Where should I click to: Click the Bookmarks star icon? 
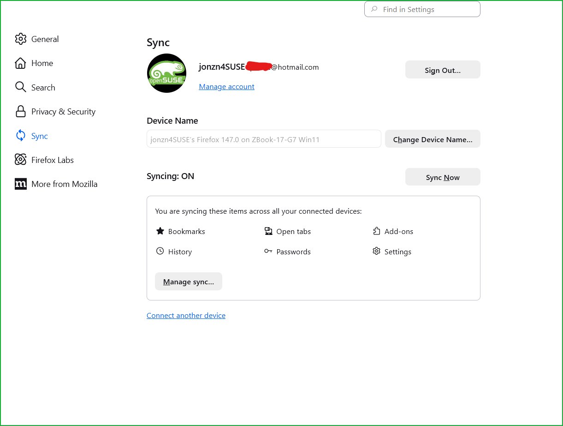point(160,231)
